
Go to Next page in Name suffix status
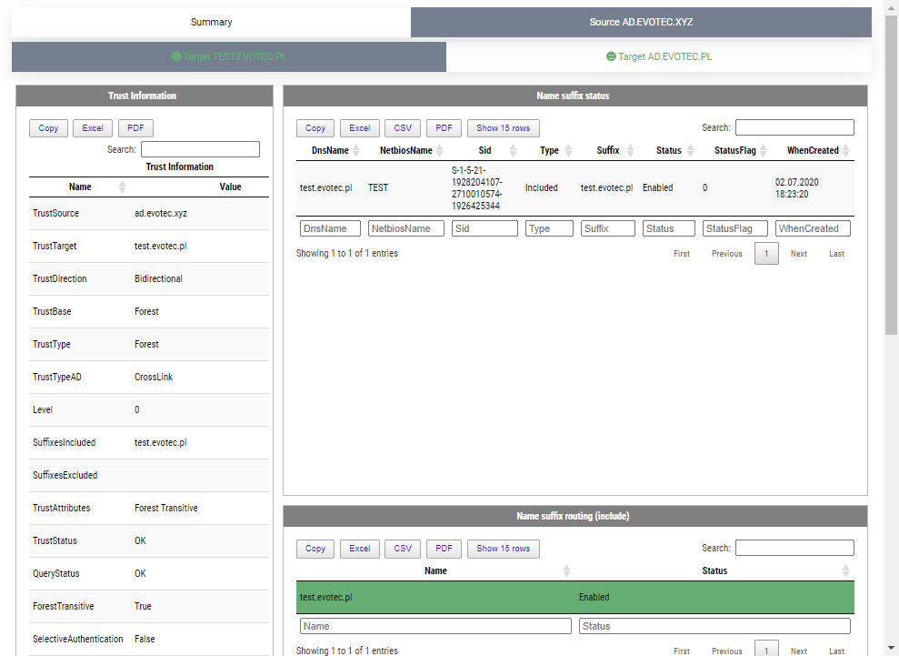pos(798,254)
